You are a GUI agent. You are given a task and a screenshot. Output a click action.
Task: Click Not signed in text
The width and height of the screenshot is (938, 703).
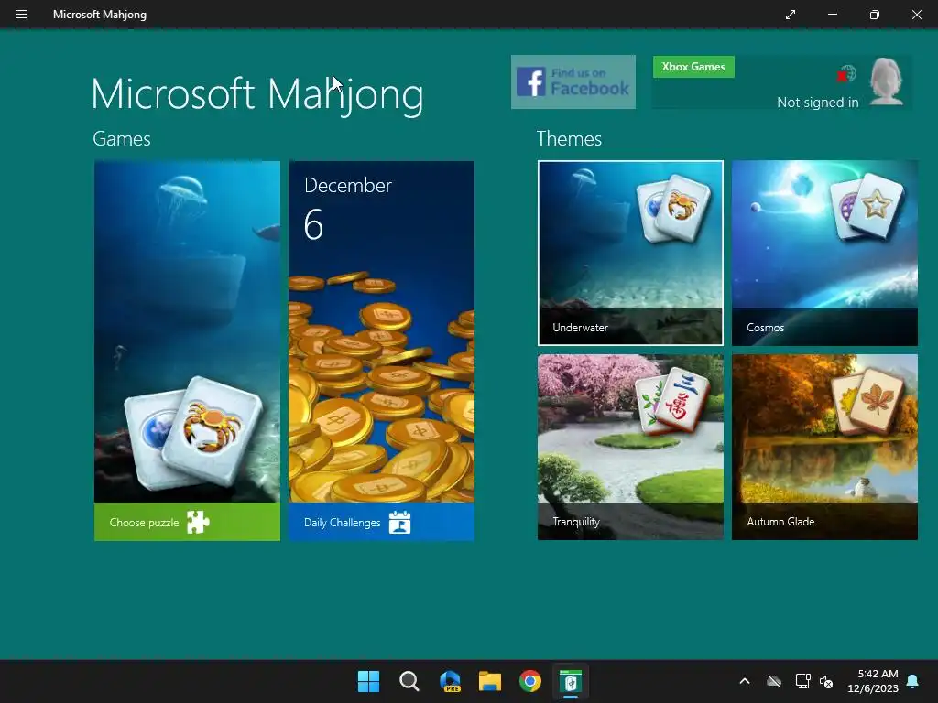tap(818, 103)
